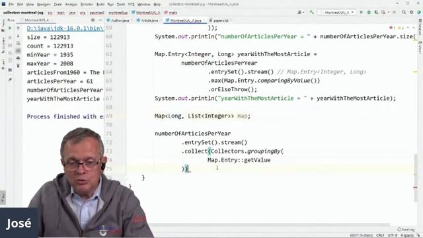
Task: Click the D:\java\jdk-16.0.1\bin link
Action: click(x=65, y=28)
